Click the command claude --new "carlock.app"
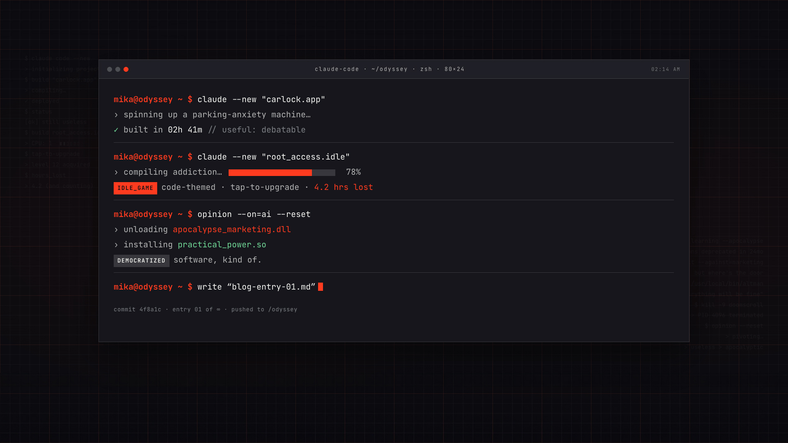This screenshot has height=443, width=788. (x=261, y=100)
